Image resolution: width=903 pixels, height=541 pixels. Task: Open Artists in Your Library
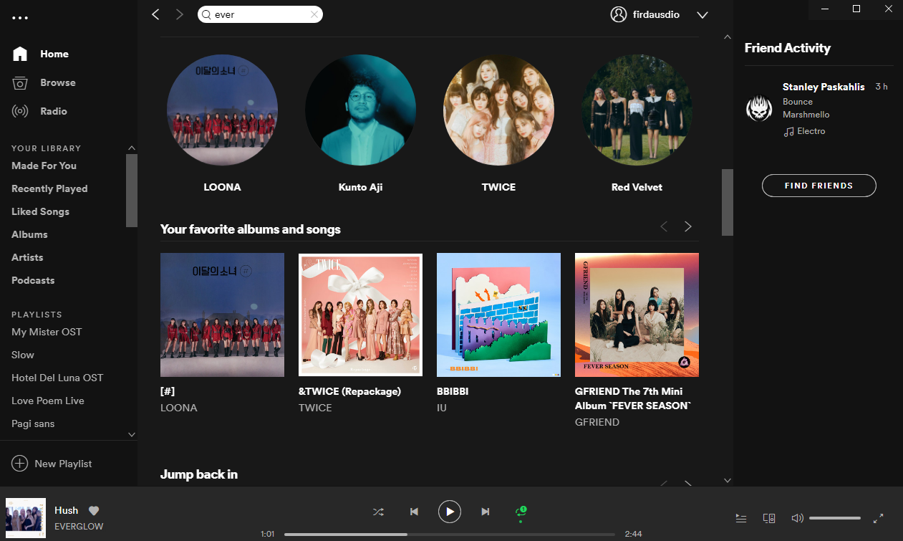coord(27,257)
